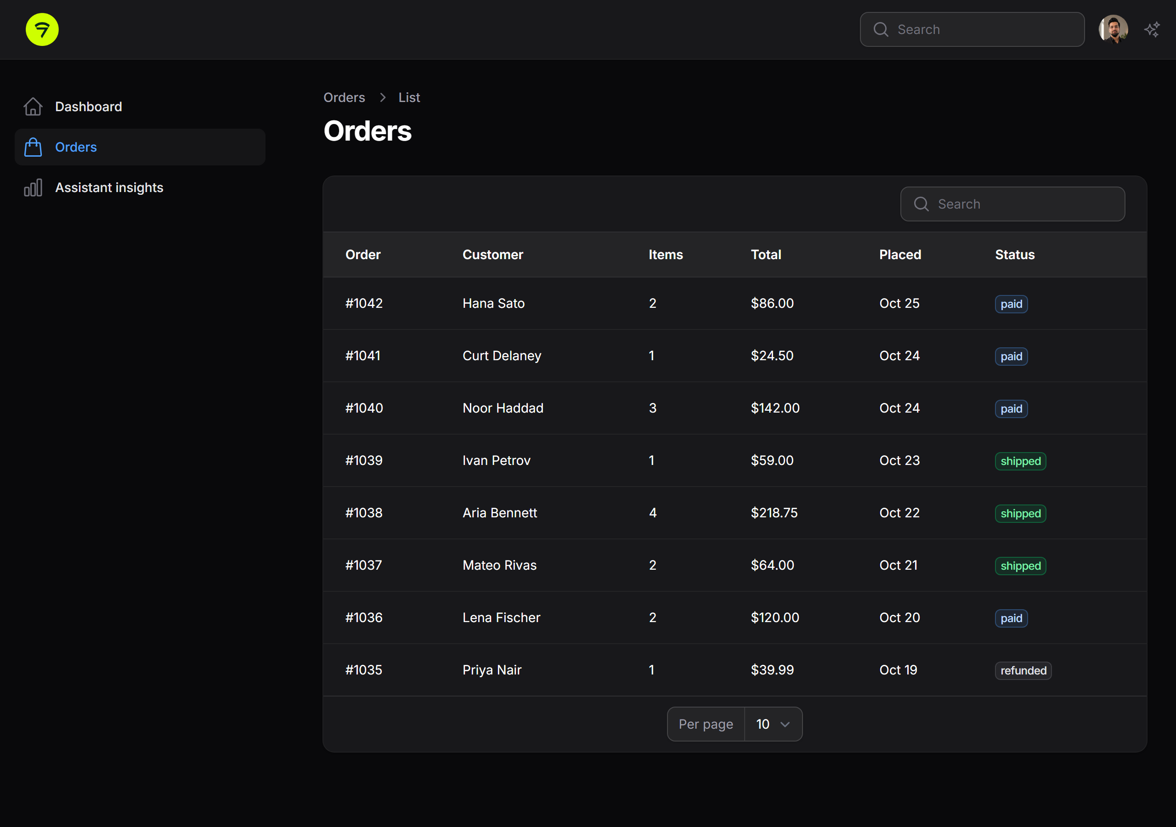
Task: Focus the global Search field in header
Action: click(972, 30)
